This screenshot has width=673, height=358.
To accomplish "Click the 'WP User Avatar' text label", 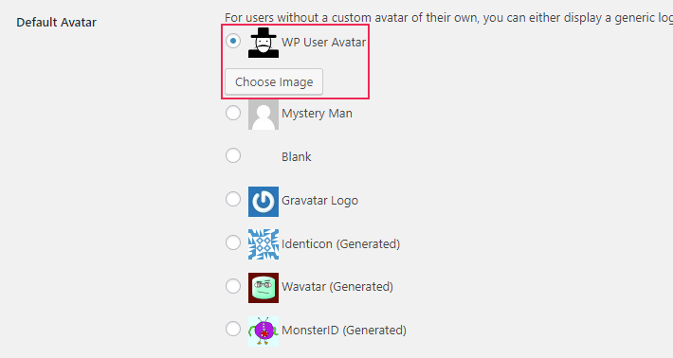I will [323, 42].
